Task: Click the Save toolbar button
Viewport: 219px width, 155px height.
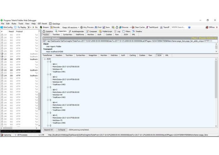Action: click(x=106, y=27)
